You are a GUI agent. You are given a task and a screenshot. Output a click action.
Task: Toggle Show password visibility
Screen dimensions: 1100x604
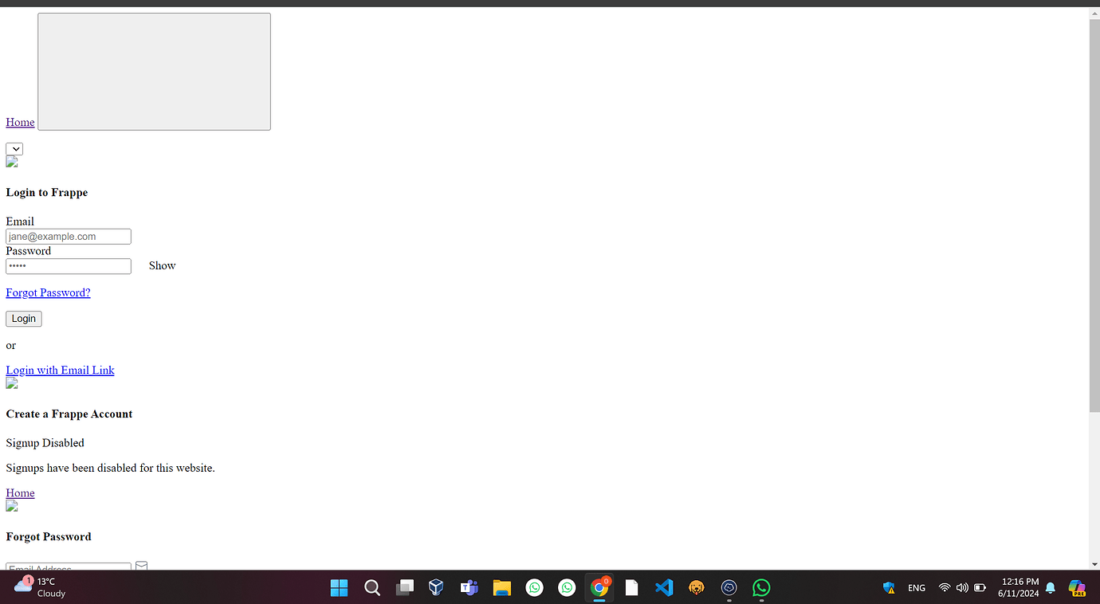tap(162, 265)
